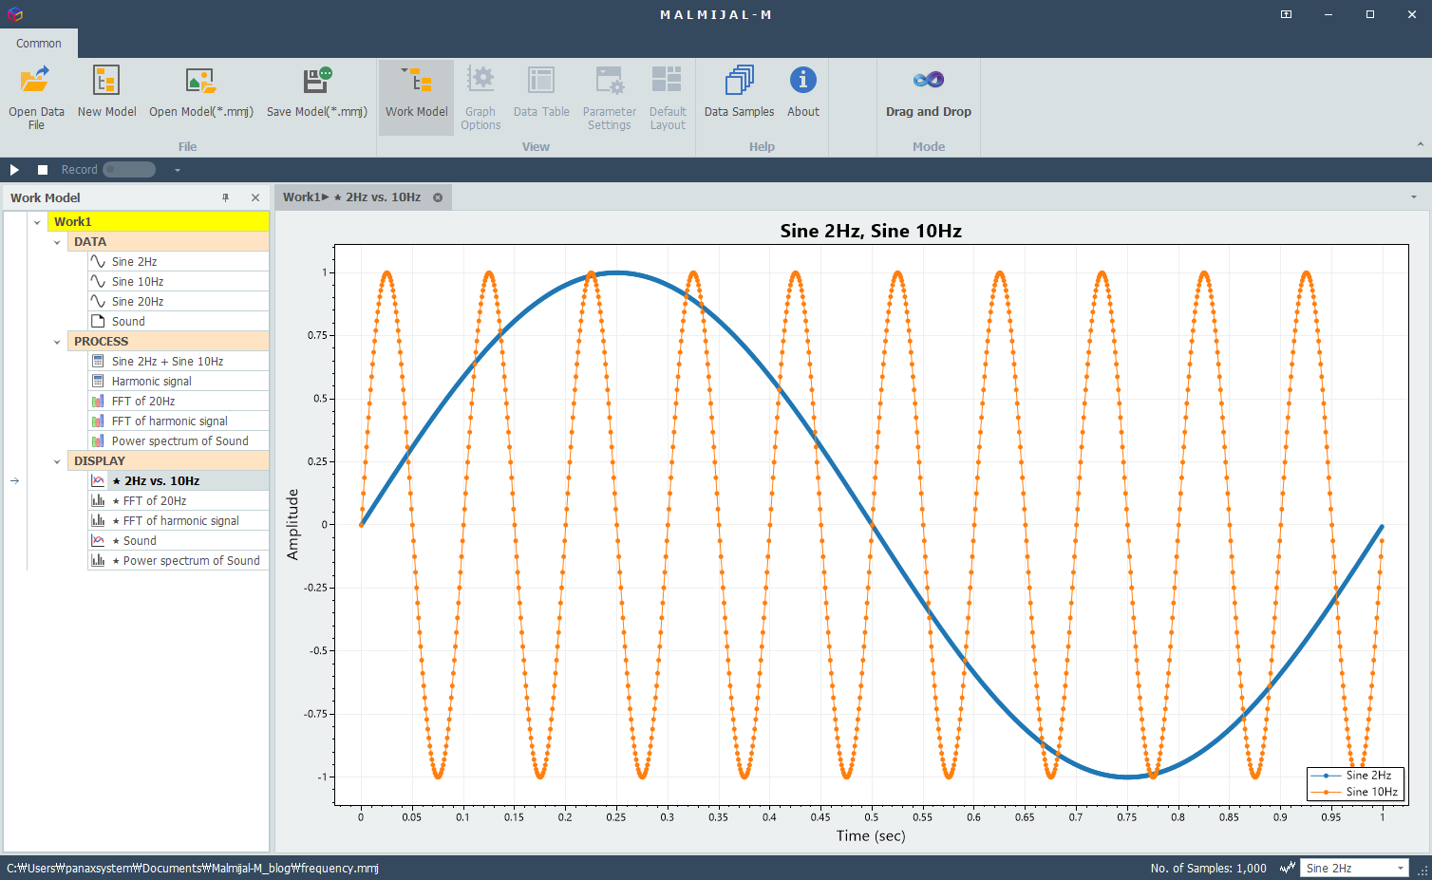Click the Sound file icon

coord(98,322)
